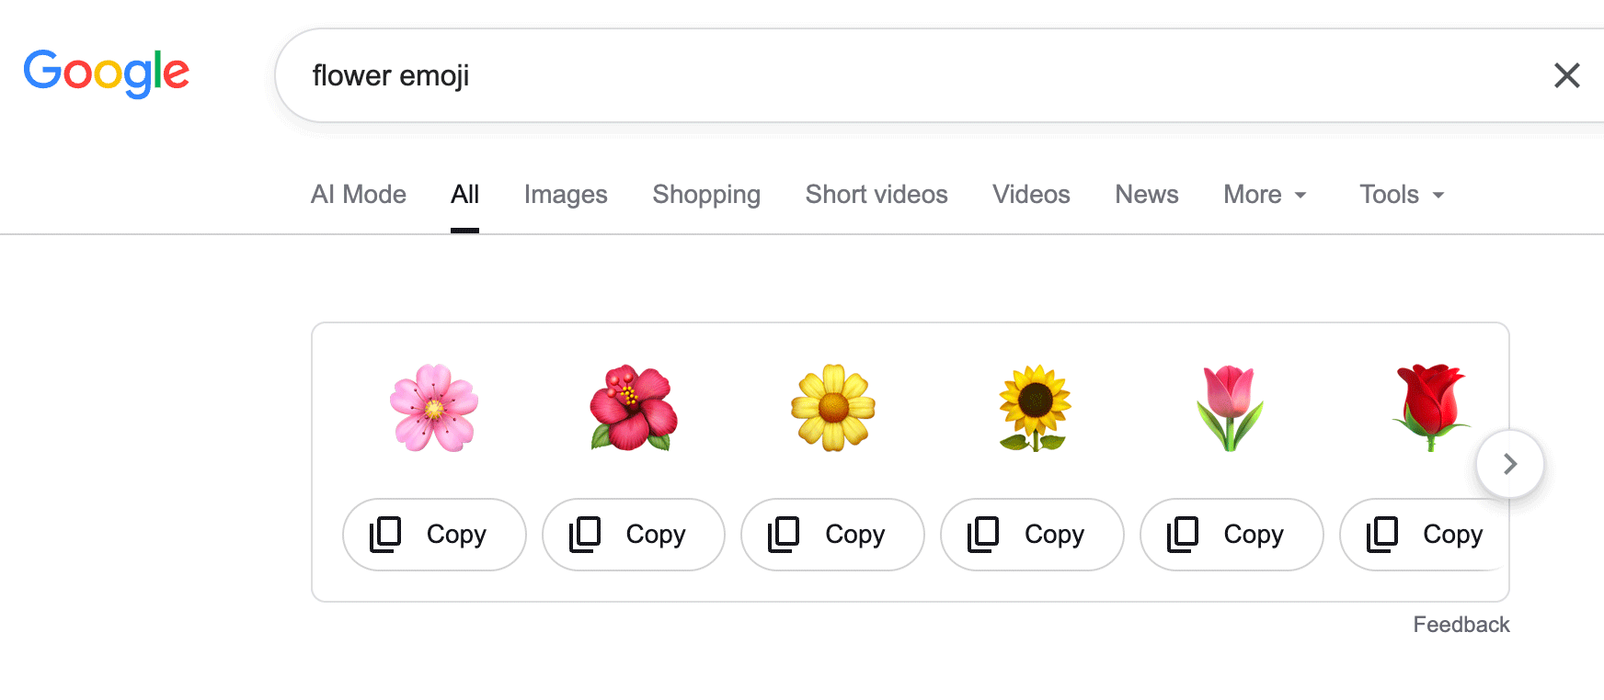The height and width of the screenshot is (700, 1604).
Task: Copy the hibiscus emoji
Action: 634,535
